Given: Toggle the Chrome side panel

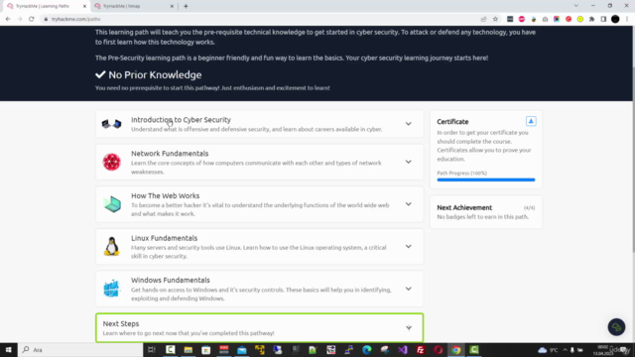Looking at the screenshot, I should click(x=603, y=19).
